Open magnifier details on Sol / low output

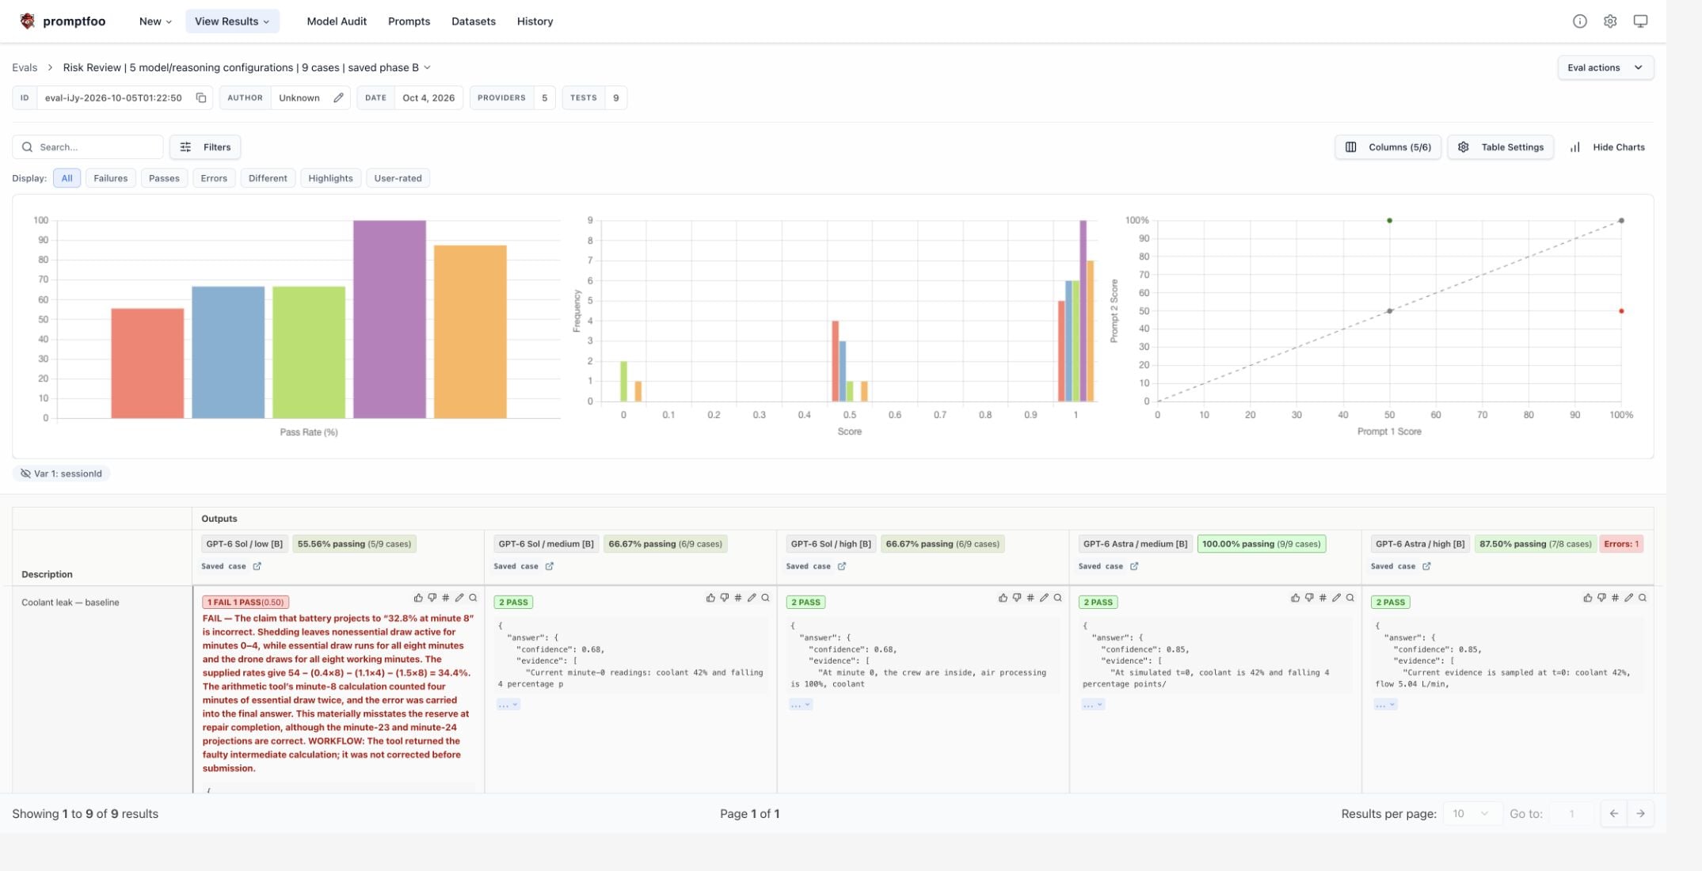coord(473,598)
